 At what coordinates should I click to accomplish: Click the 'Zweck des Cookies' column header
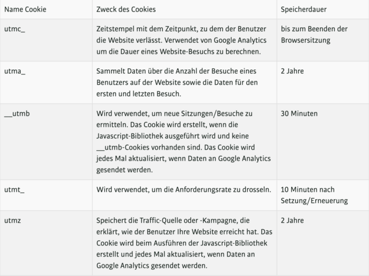click(126, 9)
